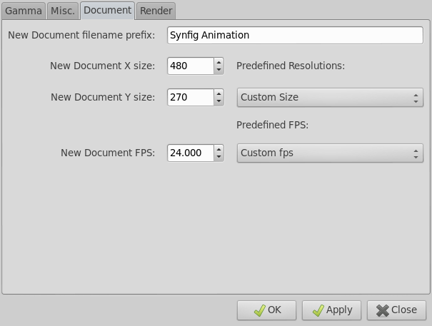Open the Custom fps dropdown
Screen dimensions: 432x326
pyautogui.click(x=330, y=153)
